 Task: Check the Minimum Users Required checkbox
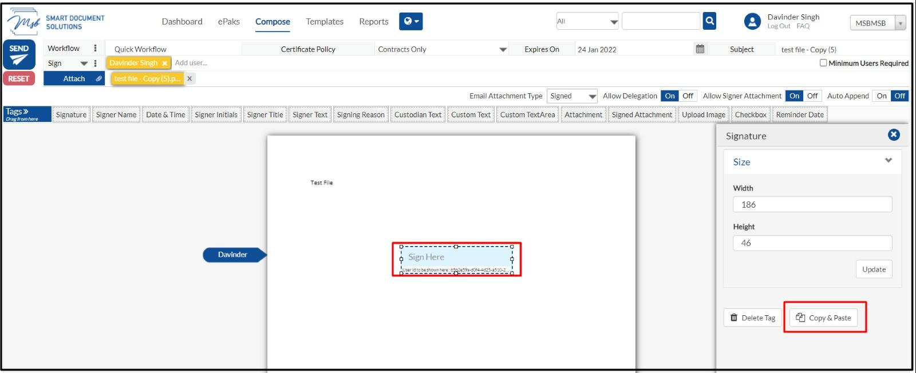823,63
